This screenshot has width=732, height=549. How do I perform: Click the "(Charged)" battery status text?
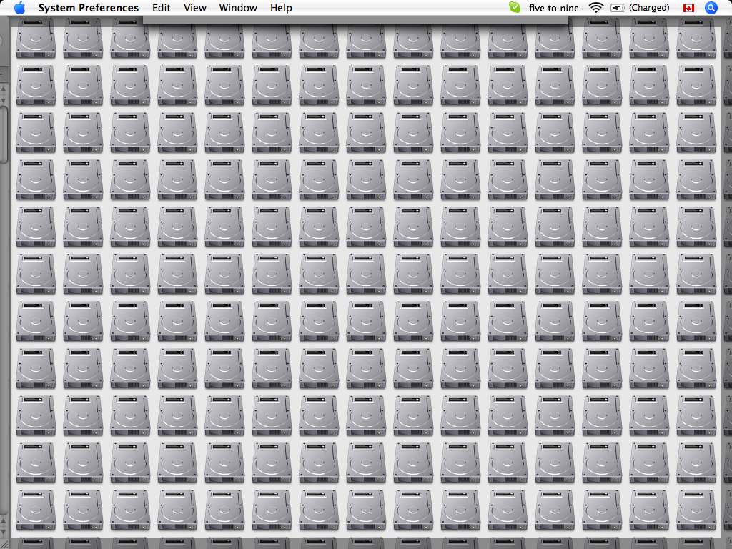(x=649, y=8)
